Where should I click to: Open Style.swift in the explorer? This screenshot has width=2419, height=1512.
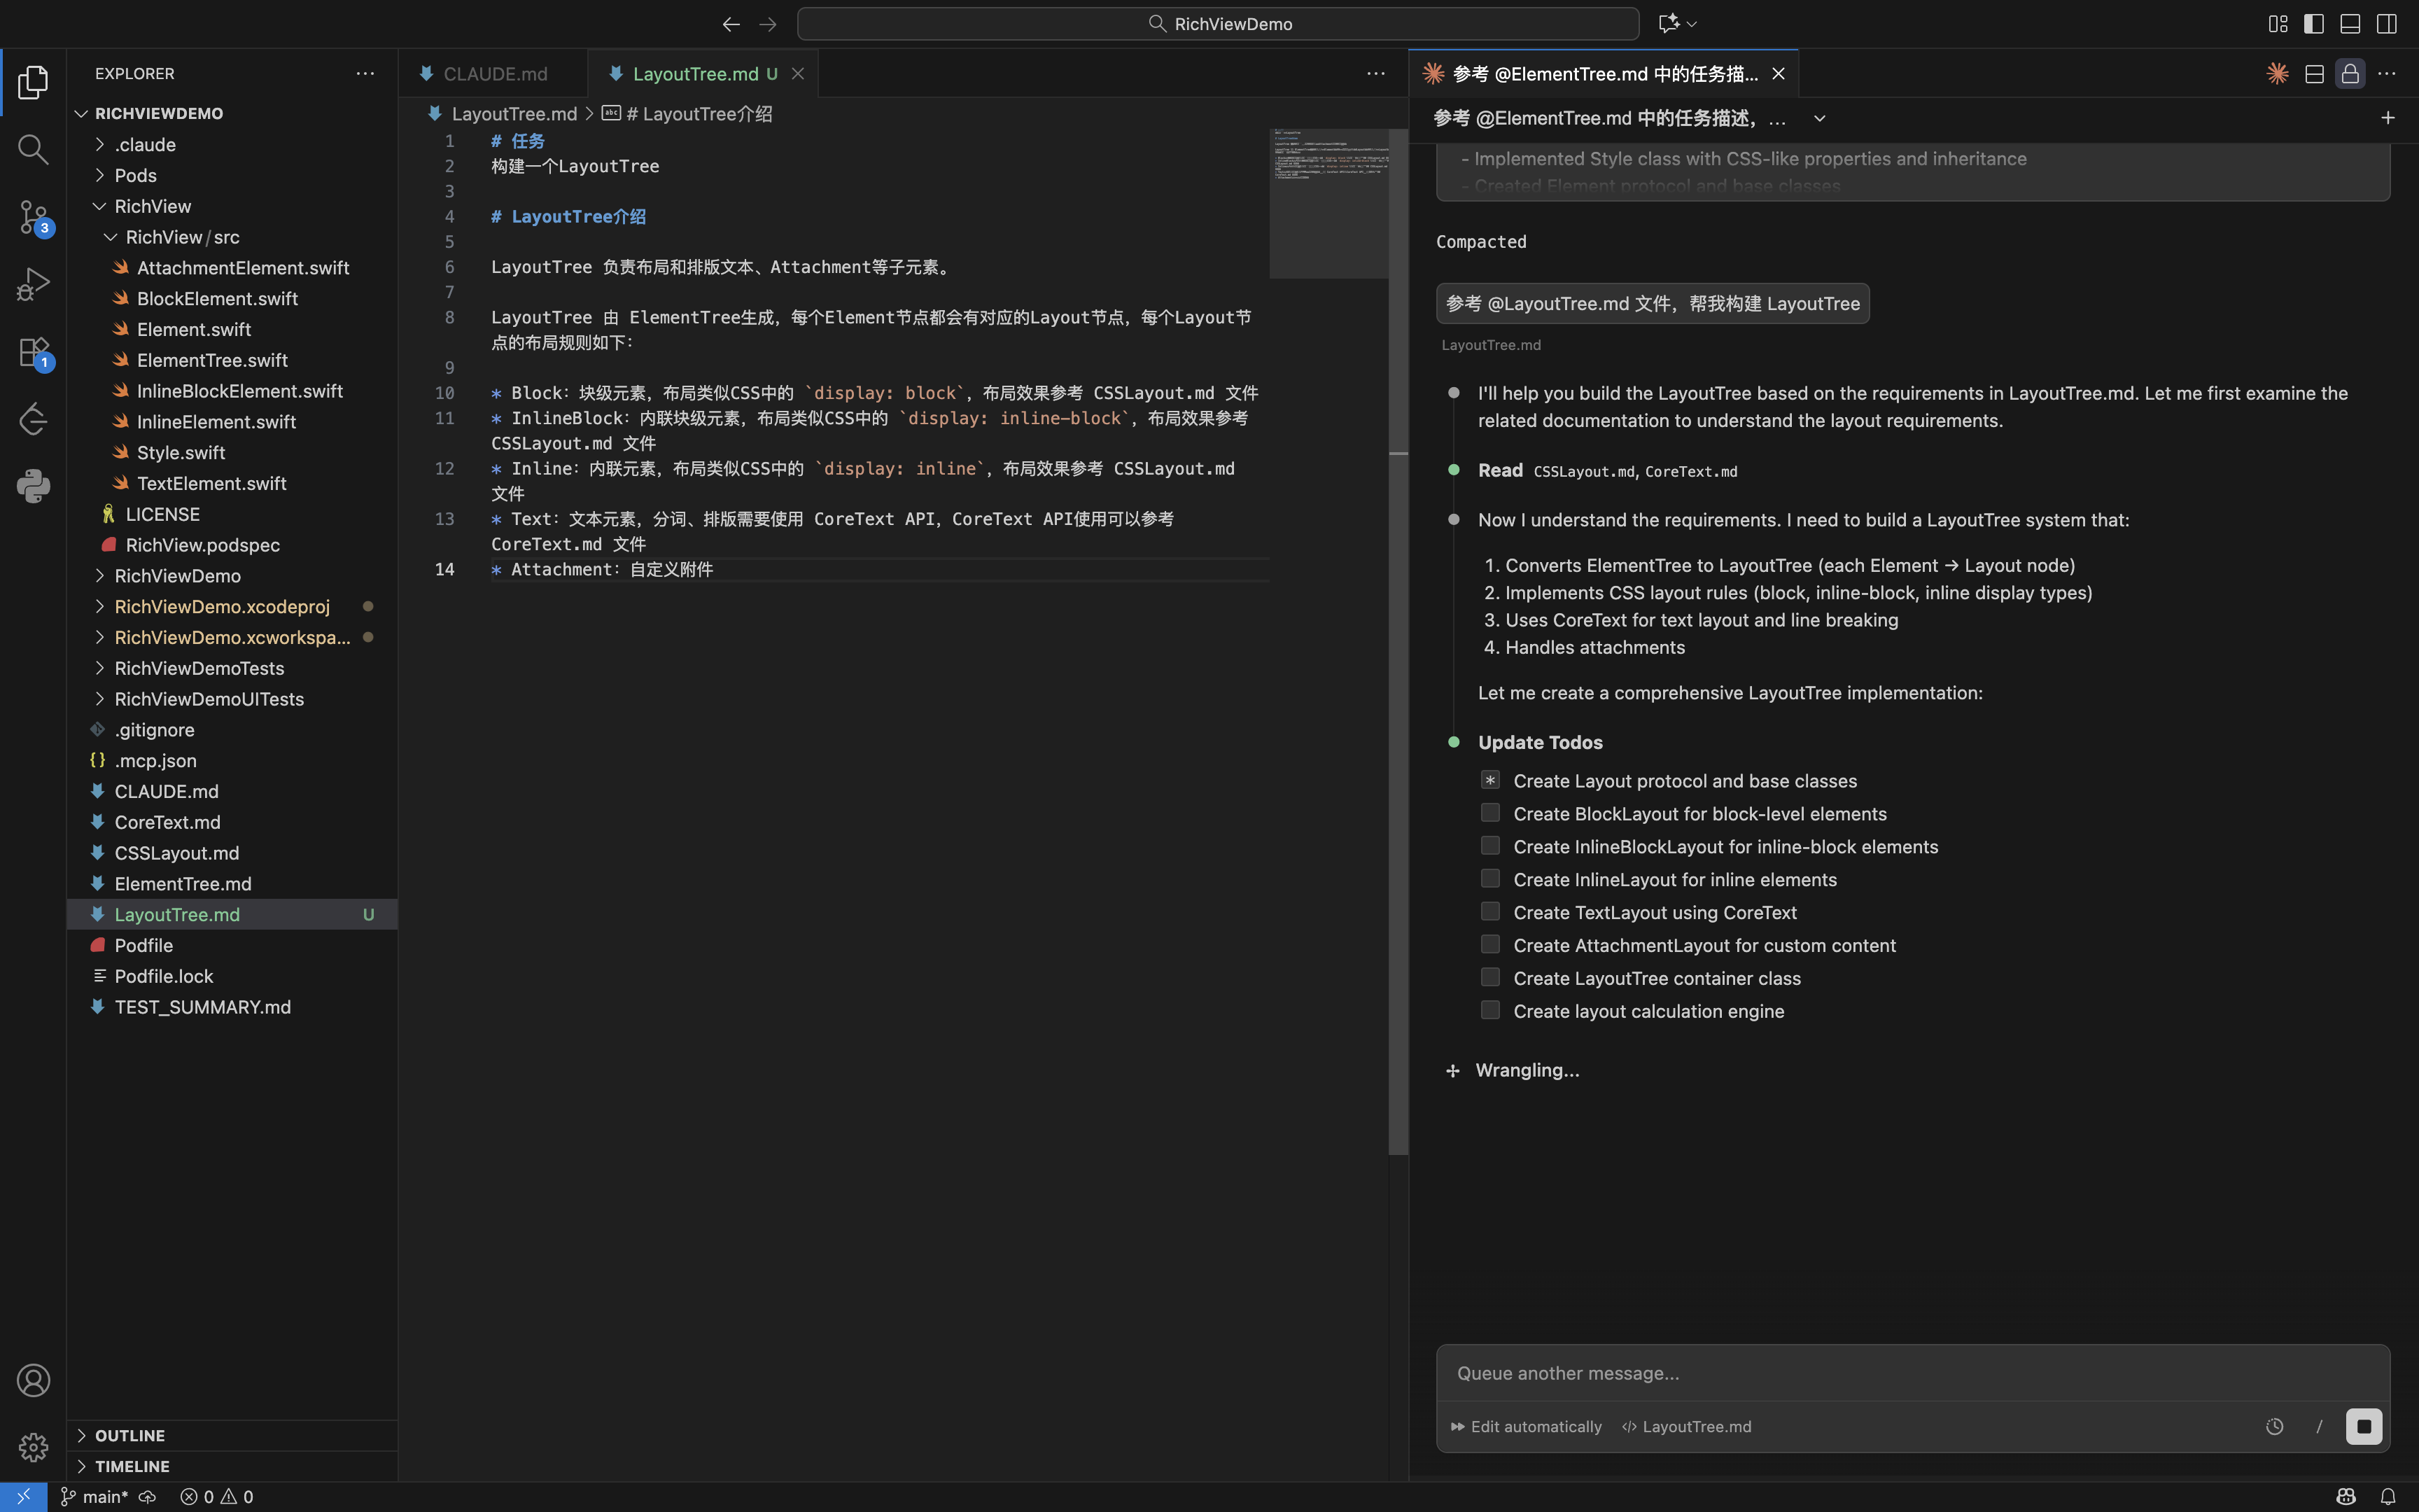(181, 452)
